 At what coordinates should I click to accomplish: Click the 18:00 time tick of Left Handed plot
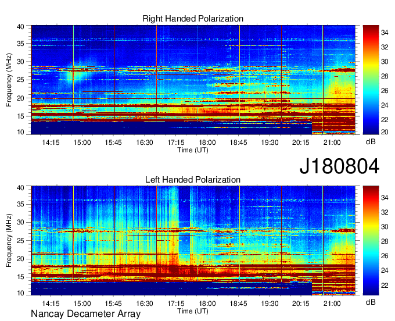point(207,304)
